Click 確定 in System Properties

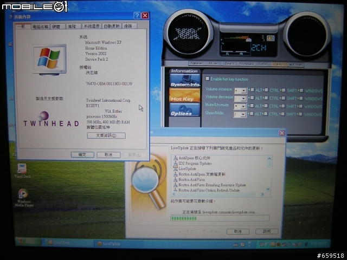click(82, 154)
